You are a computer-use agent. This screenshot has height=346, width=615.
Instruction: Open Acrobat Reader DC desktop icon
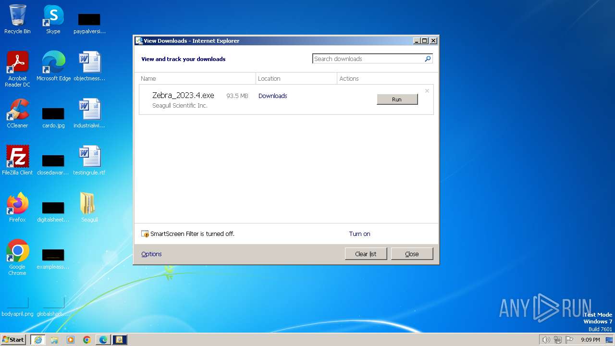17,69
